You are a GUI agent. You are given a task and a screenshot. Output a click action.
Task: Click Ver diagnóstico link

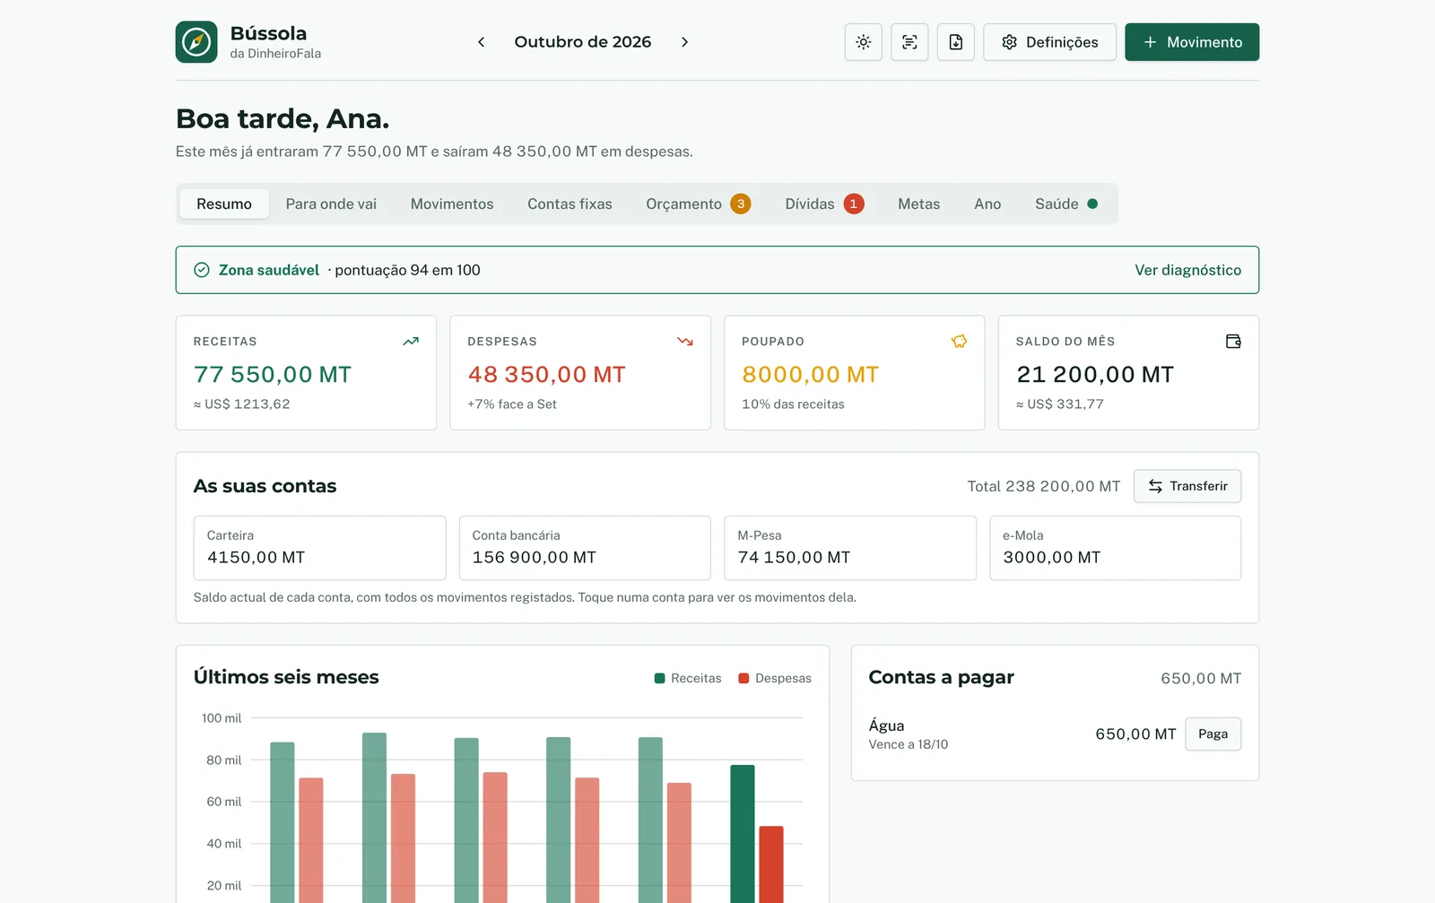pyautogui.click(x=1187, y=270)
